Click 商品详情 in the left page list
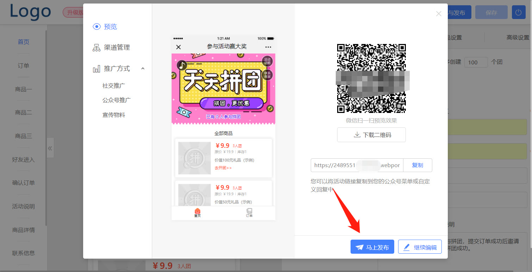The width and height of the screenshot is (532, 272). pyautogui.click(x=24, y=230)
